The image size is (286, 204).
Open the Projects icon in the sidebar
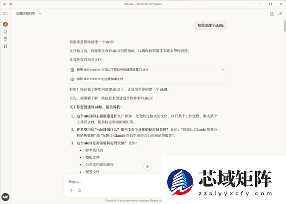pyautogui.click(x=5, y=39)
